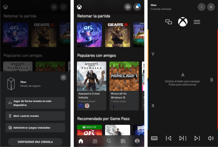Open Minecraft for Windows 10 card
This screenshot has width=218, height=147.
124,86
